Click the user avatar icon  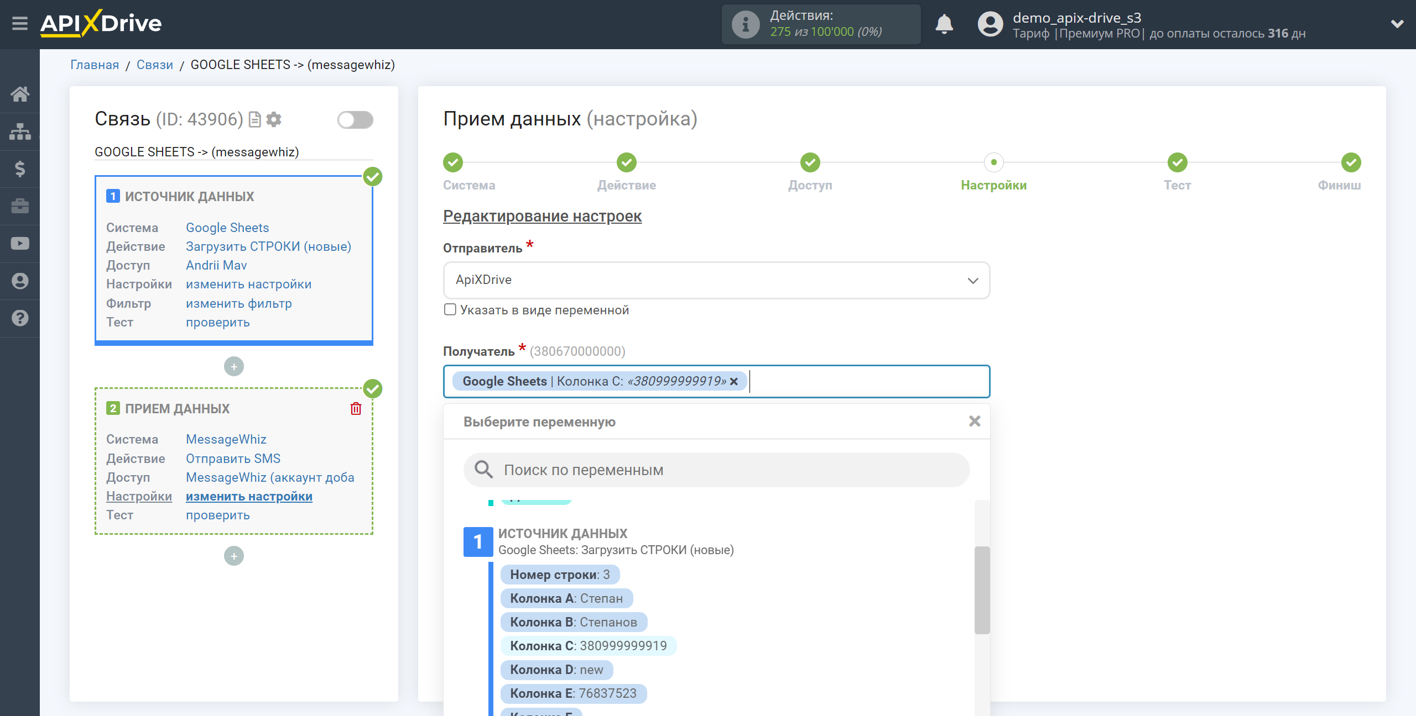(990, 24)
